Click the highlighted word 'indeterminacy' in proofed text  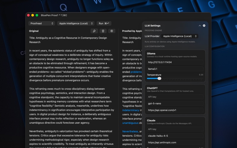[x=131, y=110]
